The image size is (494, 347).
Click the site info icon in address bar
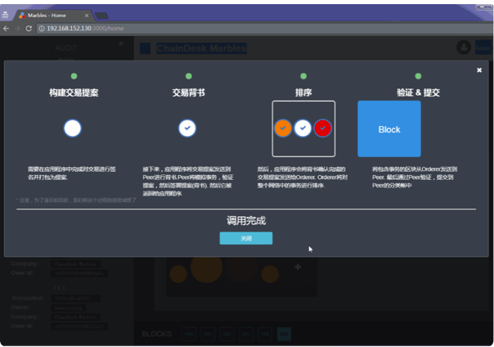[x=42, y=28]
